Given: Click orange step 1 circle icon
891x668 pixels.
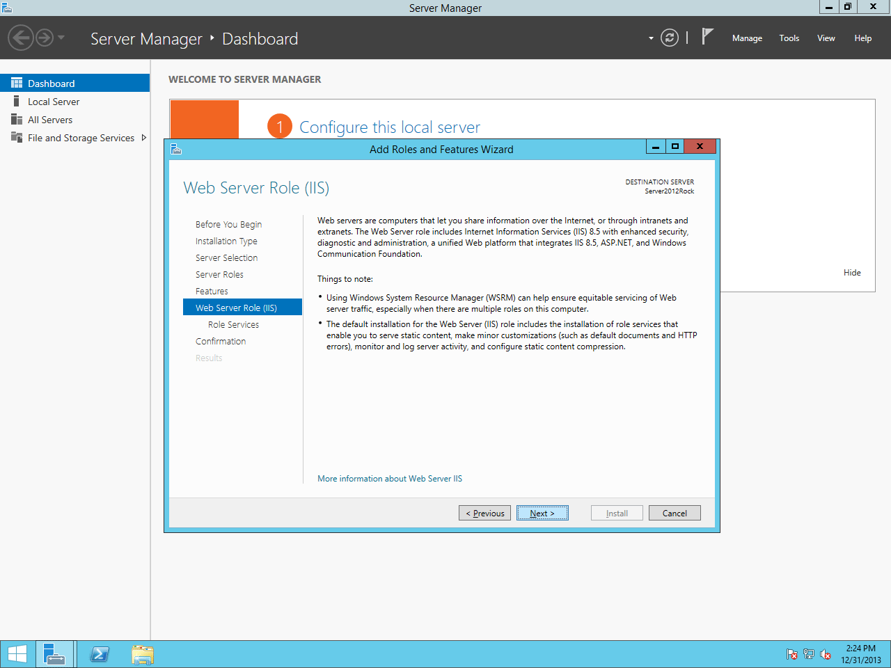Looking at the screenshot, I should (x=280, y=126).
